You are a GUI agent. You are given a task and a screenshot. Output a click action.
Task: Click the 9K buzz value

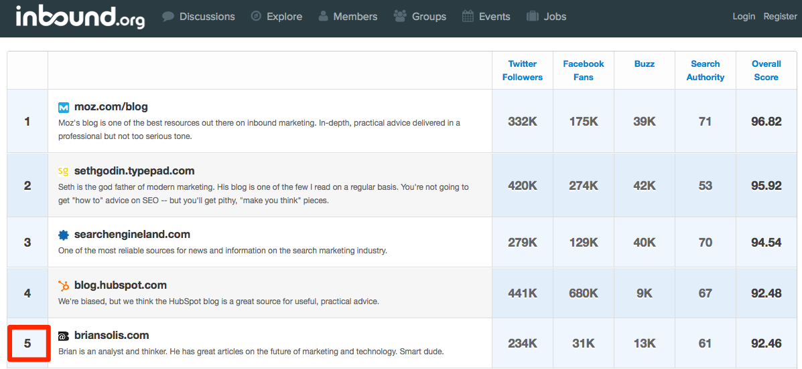tap(644, 293)
